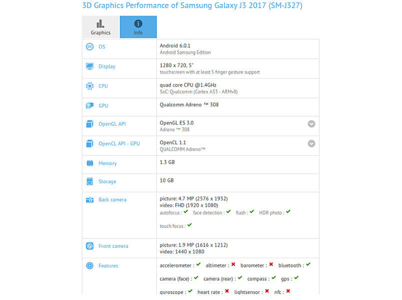The width and height of the screenshot is (402, 300).
Task: Click the QUALCOMM Adreno subtitle under OpenCL
Action: 183,149
